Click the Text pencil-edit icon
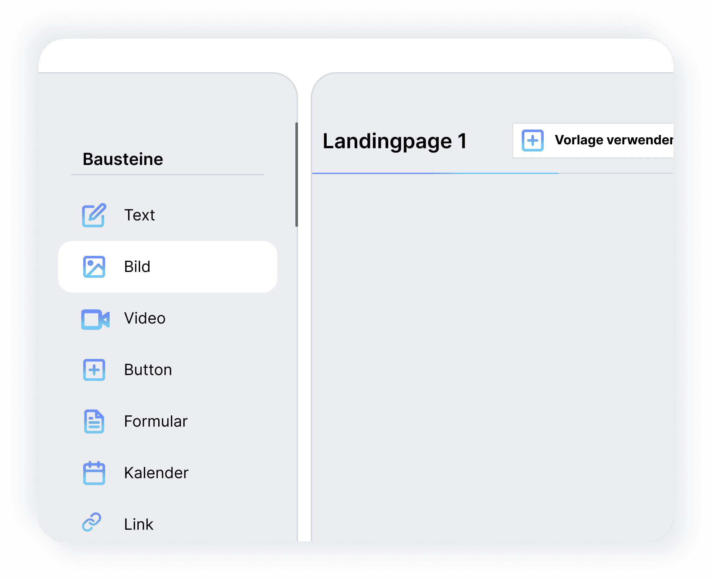Image resolution: width=712 pixels, height=580 pixels. point(94,215)
